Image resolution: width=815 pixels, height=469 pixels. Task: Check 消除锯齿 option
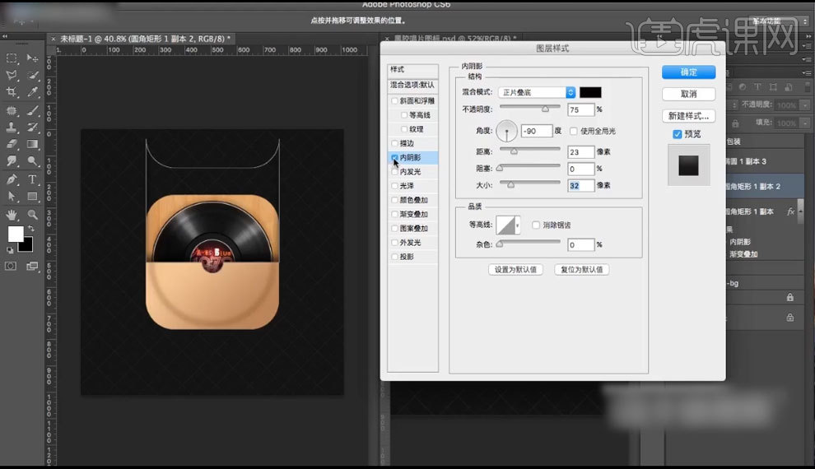[536, 225]
